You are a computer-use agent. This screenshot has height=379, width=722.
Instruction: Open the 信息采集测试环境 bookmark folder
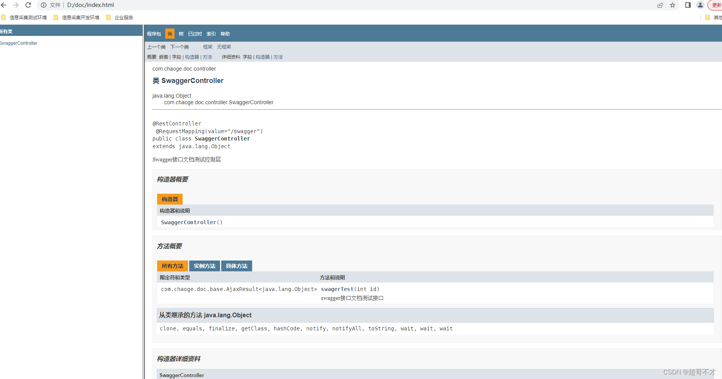pos(24,17)
